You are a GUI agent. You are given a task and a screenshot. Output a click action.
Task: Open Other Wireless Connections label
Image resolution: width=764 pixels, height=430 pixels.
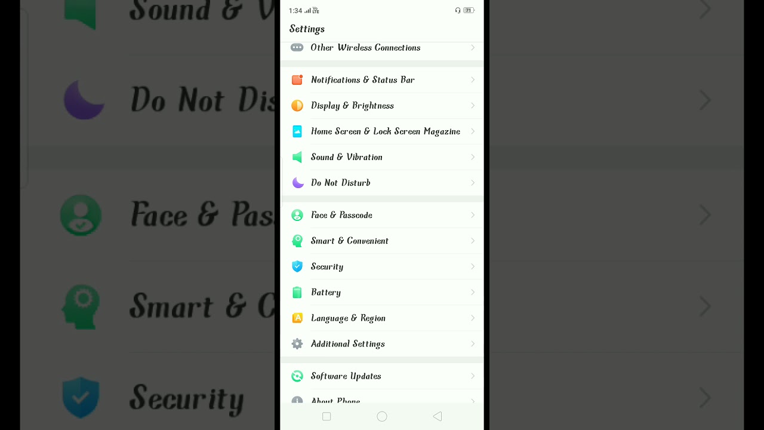point(365,48)
